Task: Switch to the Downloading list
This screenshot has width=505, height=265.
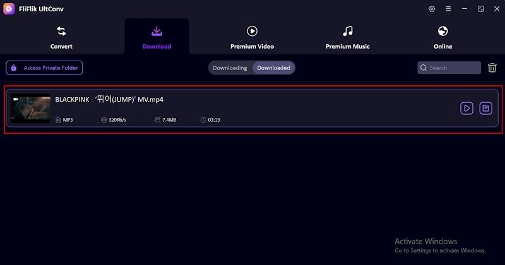Action: pyautogui.click(x=230, y=68)
